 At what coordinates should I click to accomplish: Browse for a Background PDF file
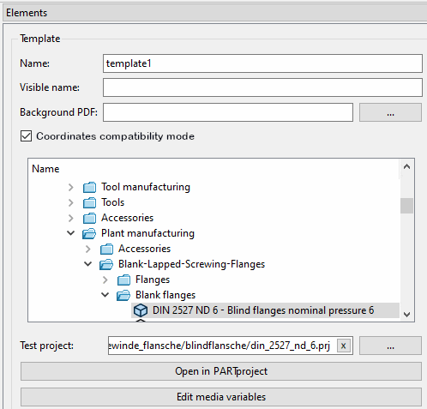(390, 112)
